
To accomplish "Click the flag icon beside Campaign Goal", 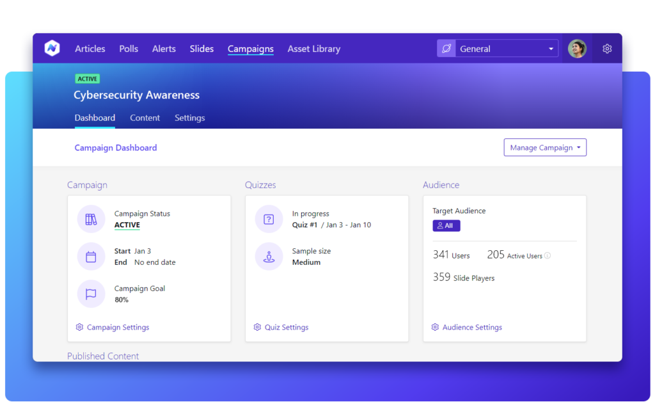I will [x=91, y=294].
